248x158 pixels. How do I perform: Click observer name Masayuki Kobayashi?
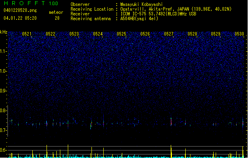tap(142, 4)
